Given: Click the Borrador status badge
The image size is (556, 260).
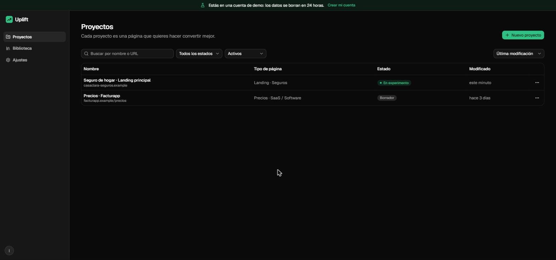Looking at the screenshot, I should pos(387,98).
